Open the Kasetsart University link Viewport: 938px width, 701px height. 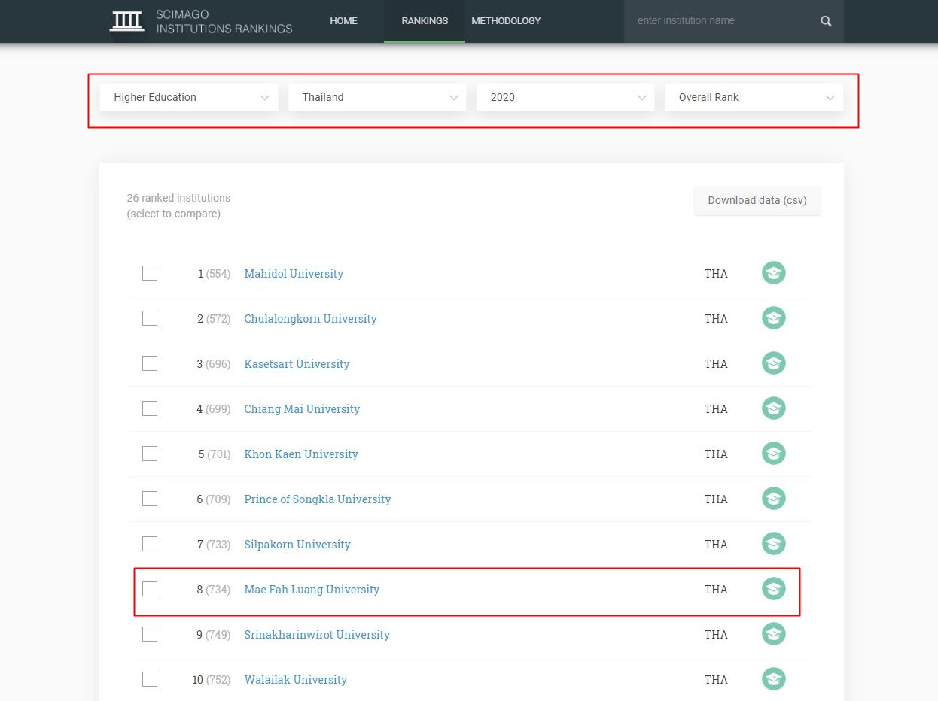[x=297, y=364]
